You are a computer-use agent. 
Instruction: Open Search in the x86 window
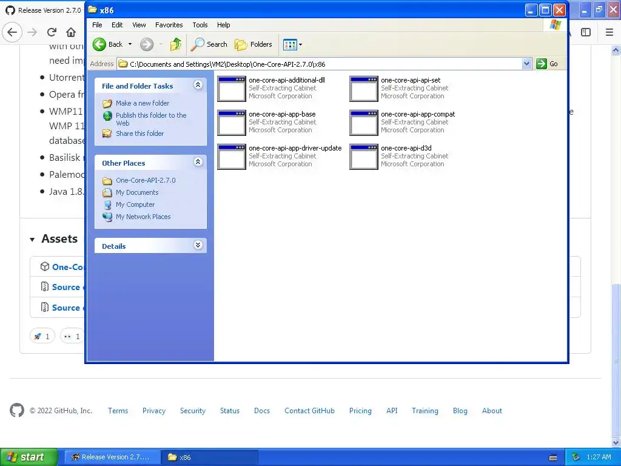[209, 44]
